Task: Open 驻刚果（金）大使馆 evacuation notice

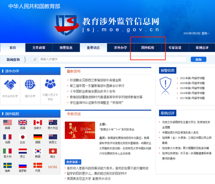Action: (187, 140)
